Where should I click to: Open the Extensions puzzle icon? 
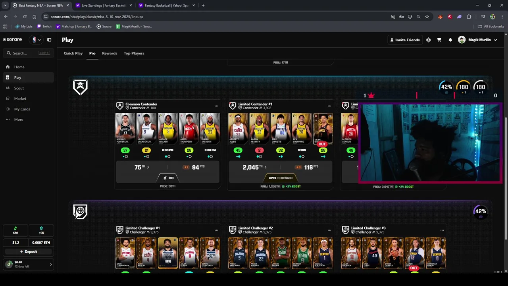click(469, 17)
